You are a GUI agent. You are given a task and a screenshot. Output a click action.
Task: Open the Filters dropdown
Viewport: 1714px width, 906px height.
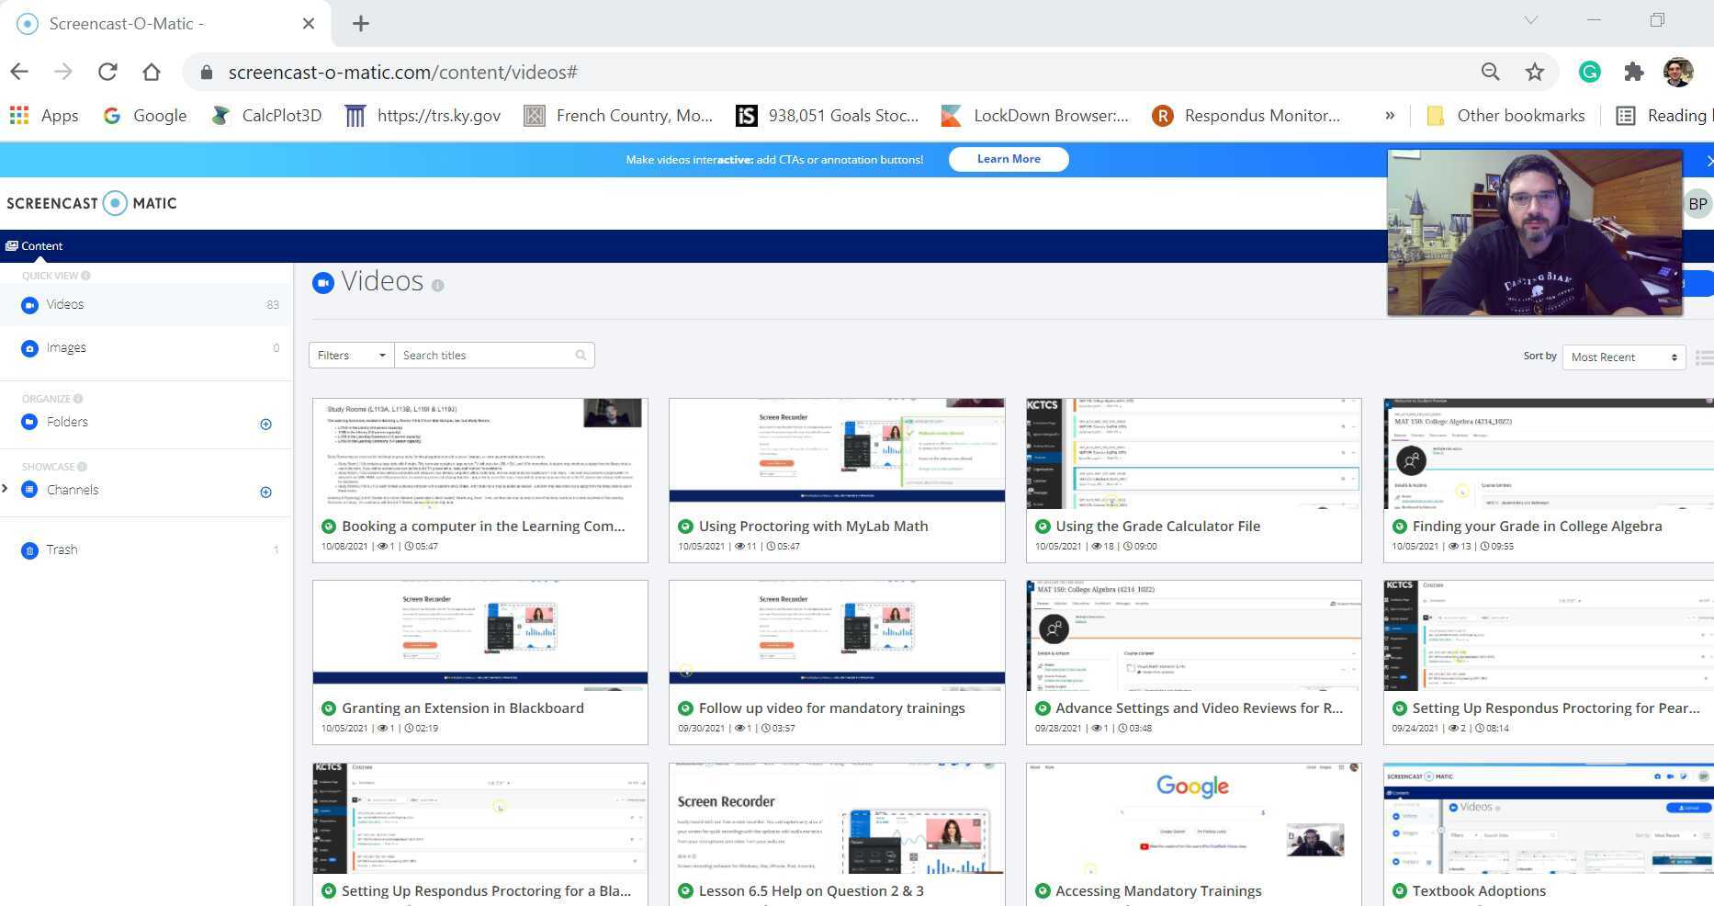(352, 356)
